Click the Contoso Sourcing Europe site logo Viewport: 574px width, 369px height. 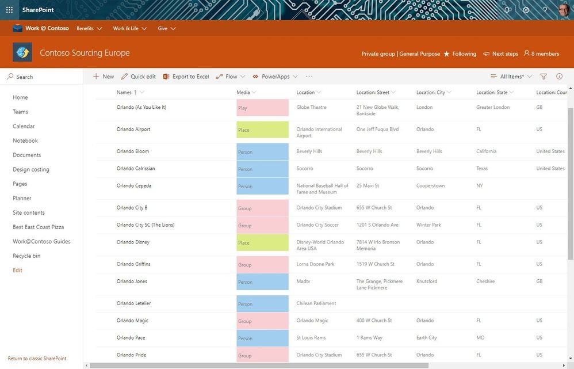coord(22,52)
